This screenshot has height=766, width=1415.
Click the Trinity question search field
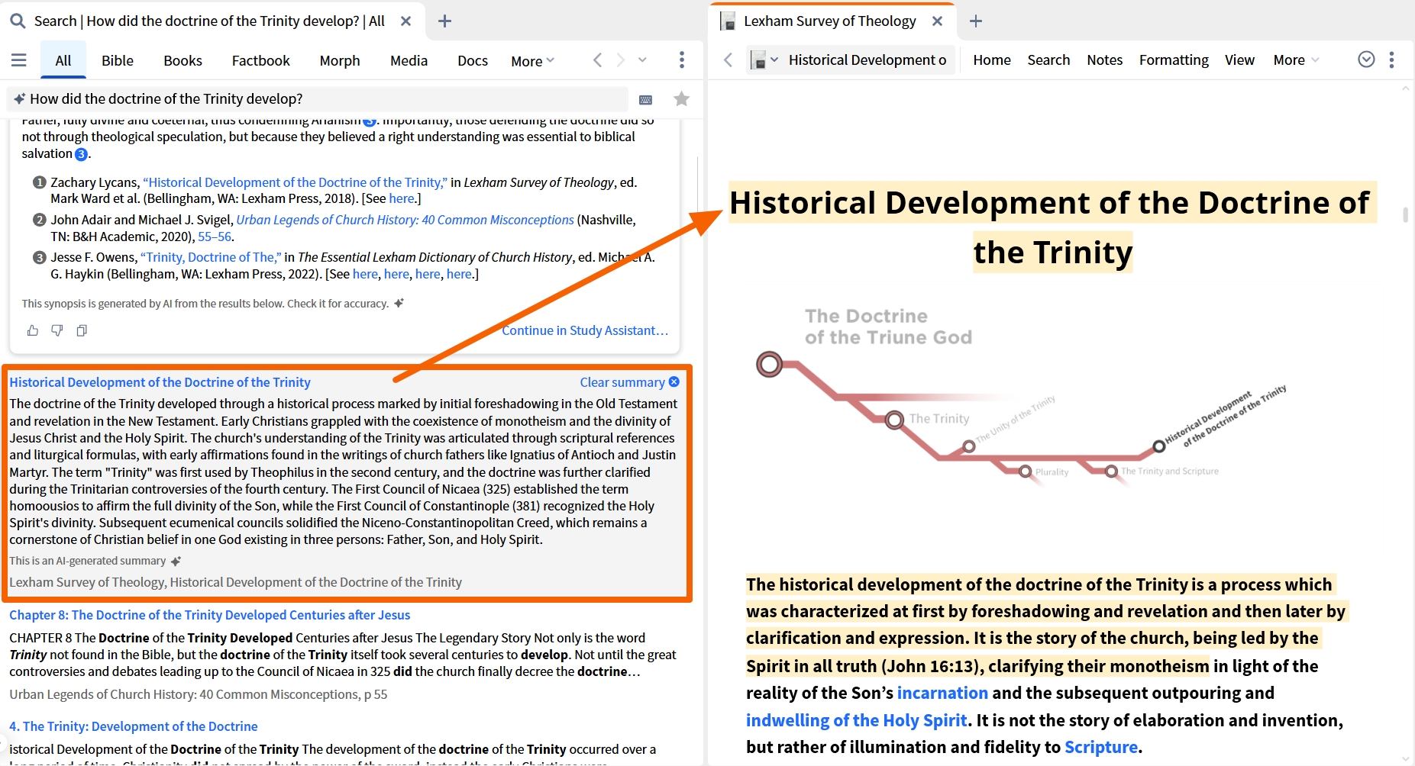coord(318,98)
